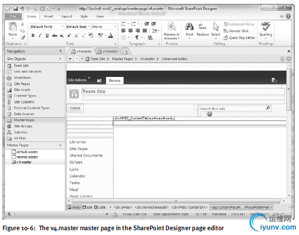Open Workflows in Site Objects
The width and height of the screenshot is (299, 235).
point(22,78)
